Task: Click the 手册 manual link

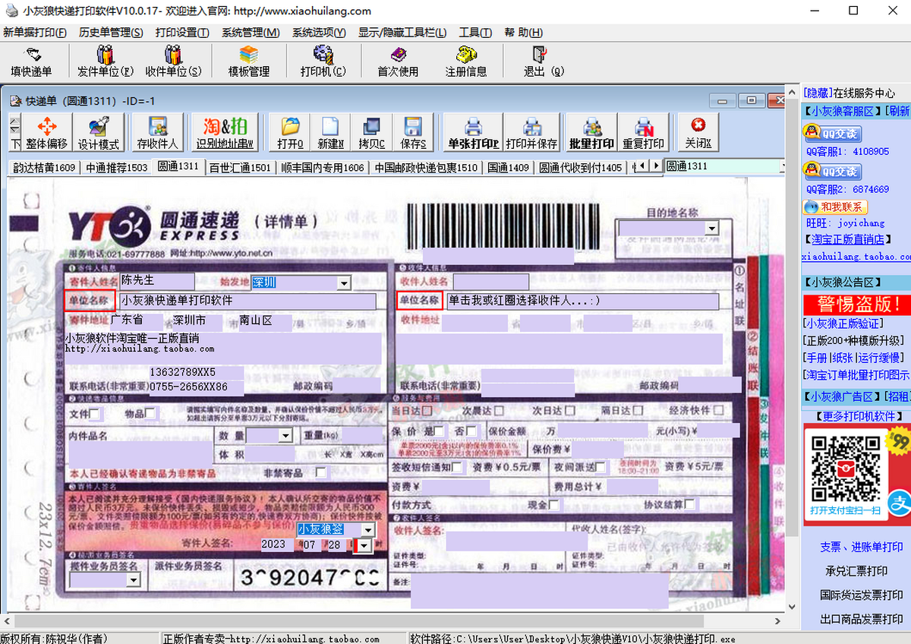Action: point(817,358)
